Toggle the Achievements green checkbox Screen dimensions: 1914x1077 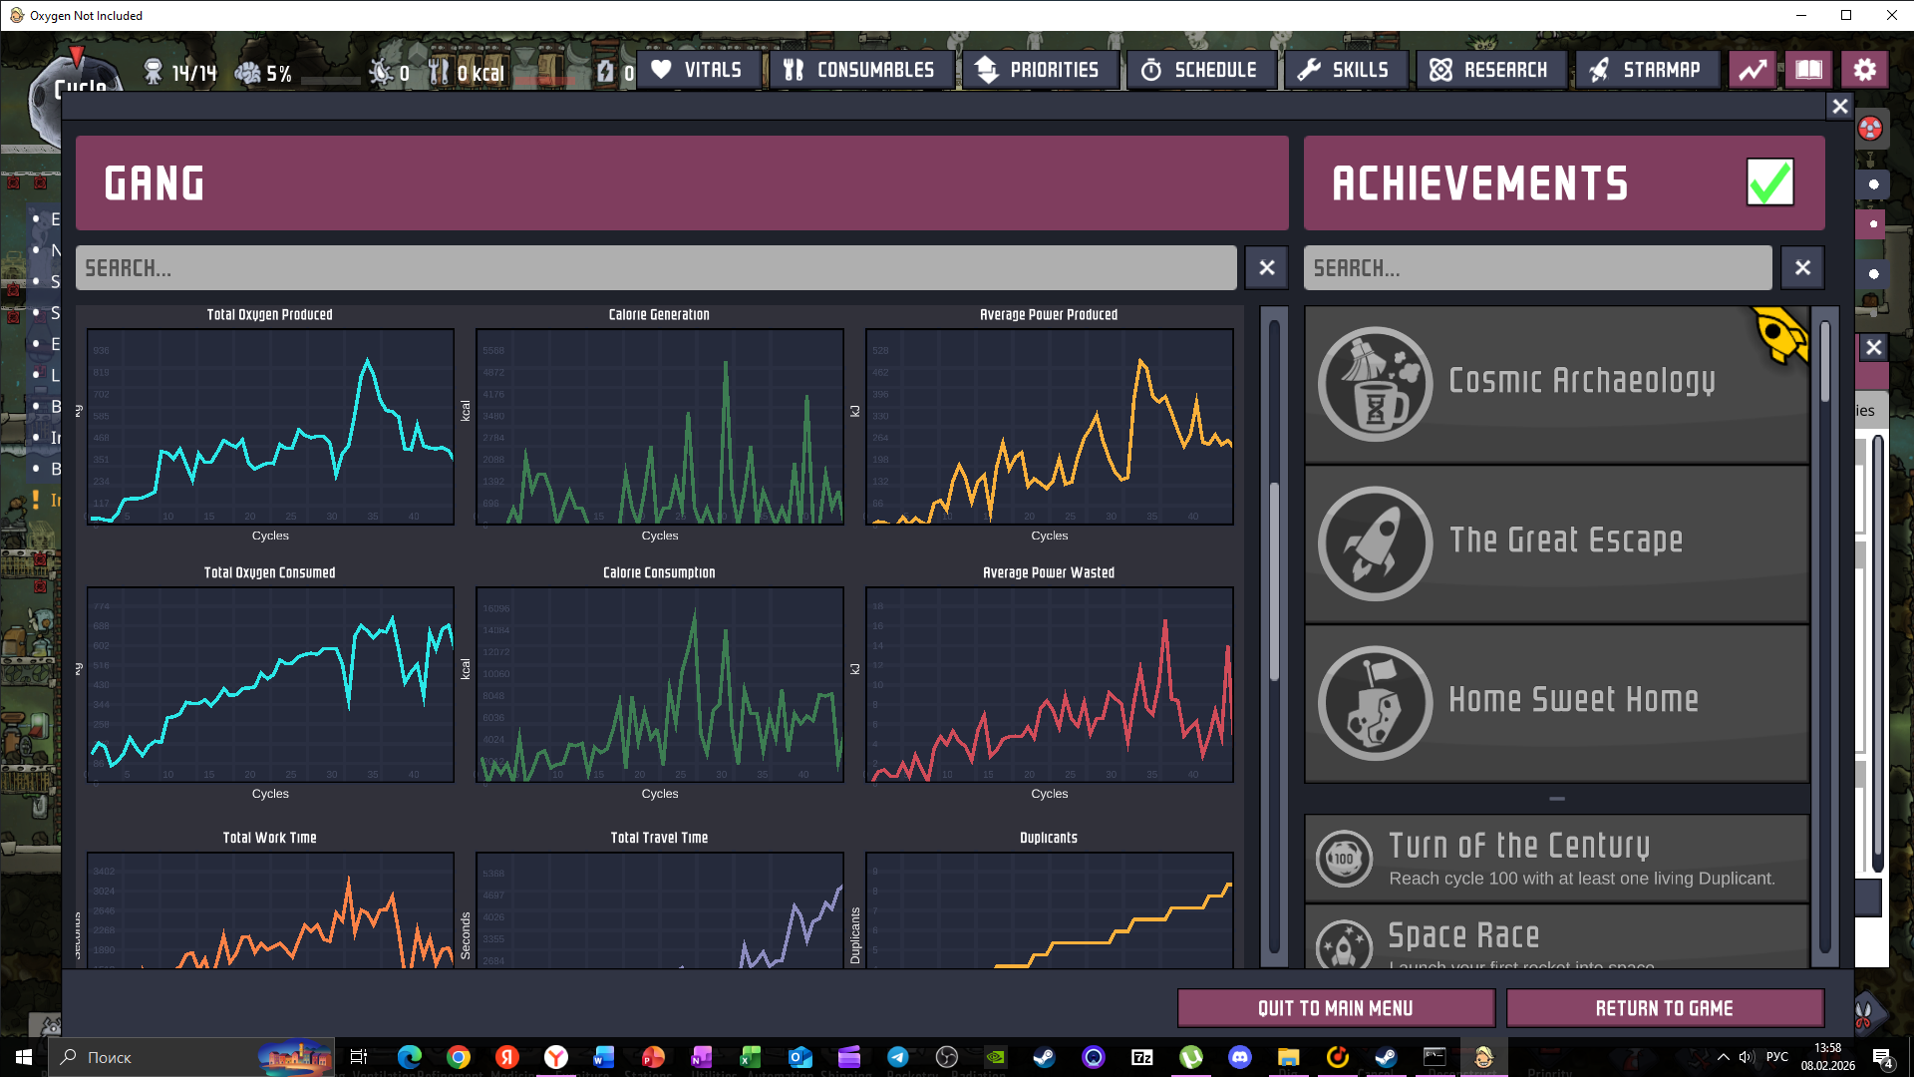click(1769, 182)
